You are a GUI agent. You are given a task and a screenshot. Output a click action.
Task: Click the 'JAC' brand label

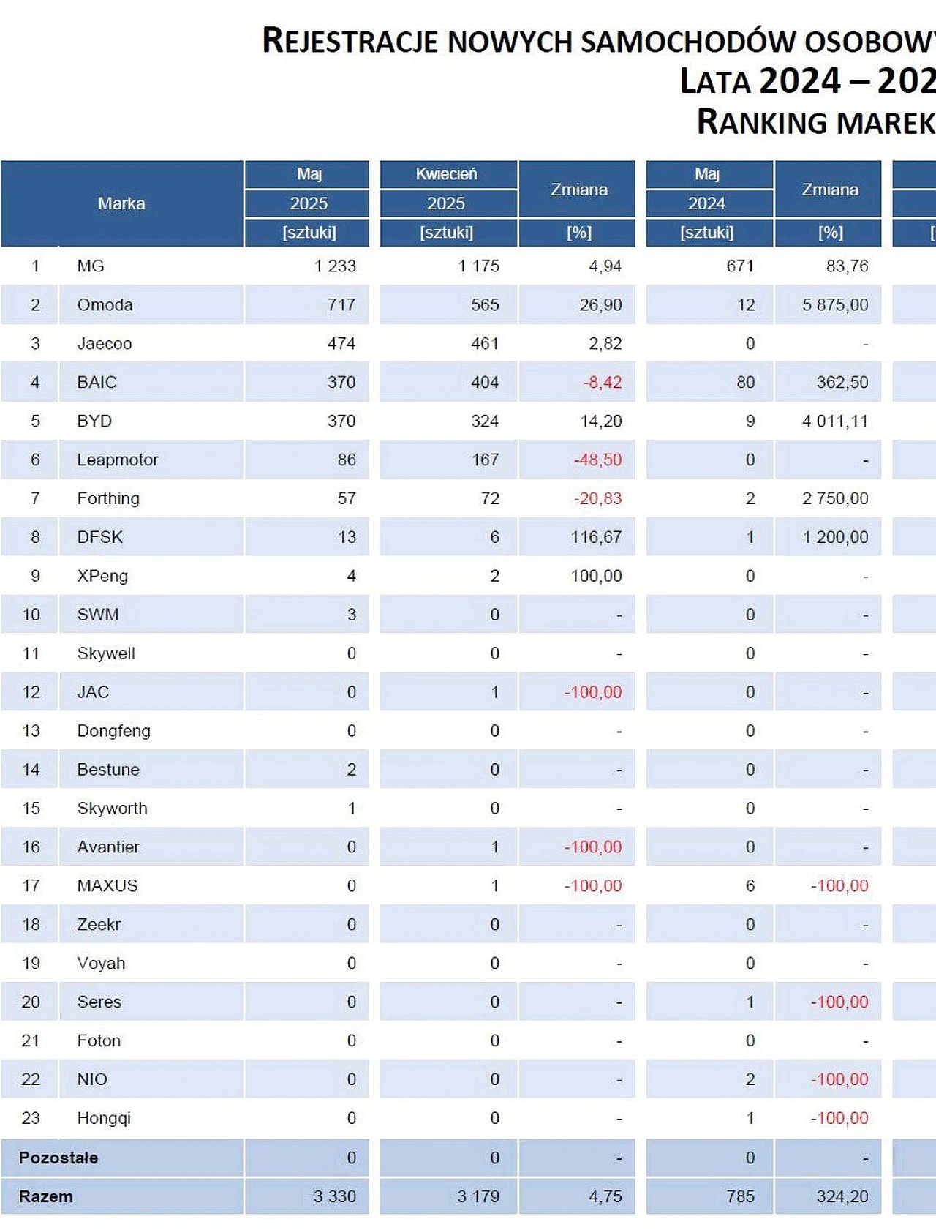(93, 693)
